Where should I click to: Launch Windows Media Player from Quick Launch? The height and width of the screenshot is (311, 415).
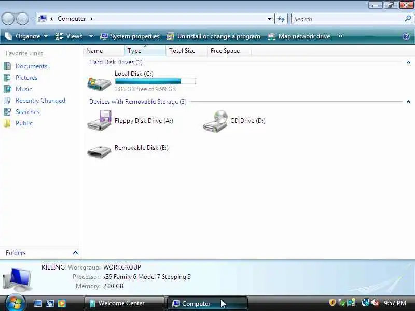pyautogui.click(x=62, y=303)
